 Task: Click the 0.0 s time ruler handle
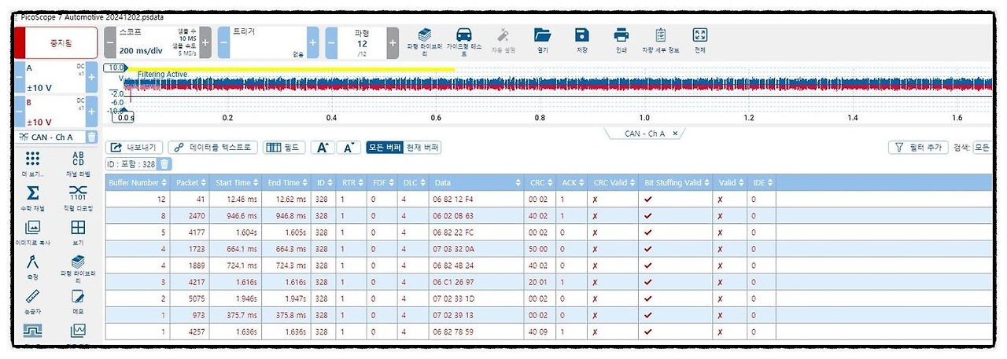[125, 117]
